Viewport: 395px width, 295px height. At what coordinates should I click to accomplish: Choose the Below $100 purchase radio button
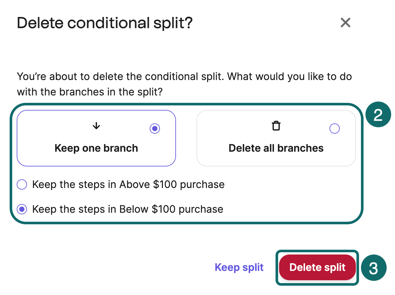point(22,210)
